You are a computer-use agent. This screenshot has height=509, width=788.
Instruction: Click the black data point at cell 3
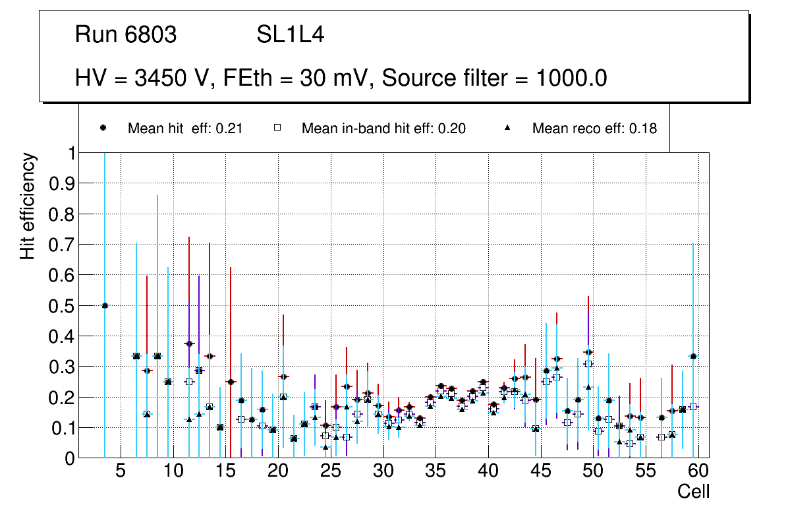105,305
